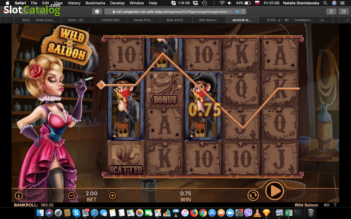Switch to the CASINO_REC tab
The height and width of the screenshot is (219, 351).
(x=110, y=20)
